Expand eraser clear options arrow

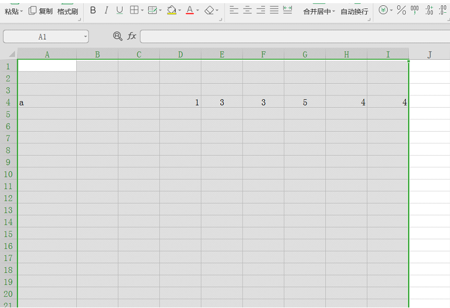point(217,11)
